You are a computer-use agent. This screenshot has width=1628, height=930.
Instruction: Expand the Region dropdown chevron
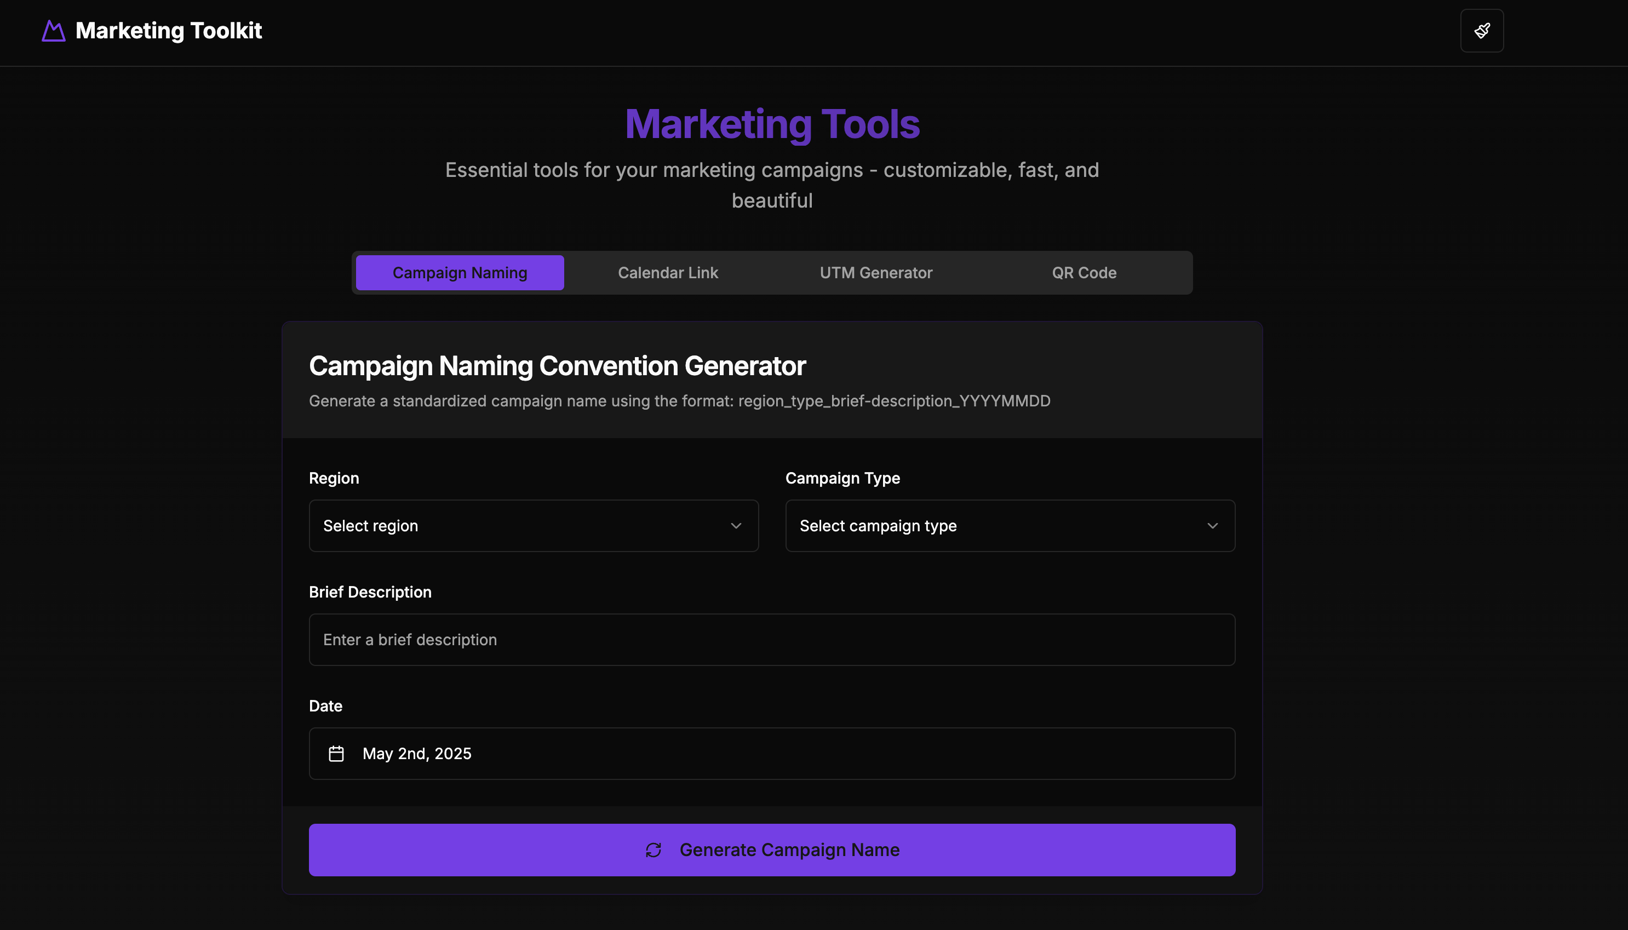pos(735,525)
